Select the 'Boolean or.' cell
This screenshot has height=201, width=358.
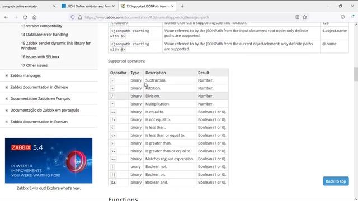coord(169,175)
